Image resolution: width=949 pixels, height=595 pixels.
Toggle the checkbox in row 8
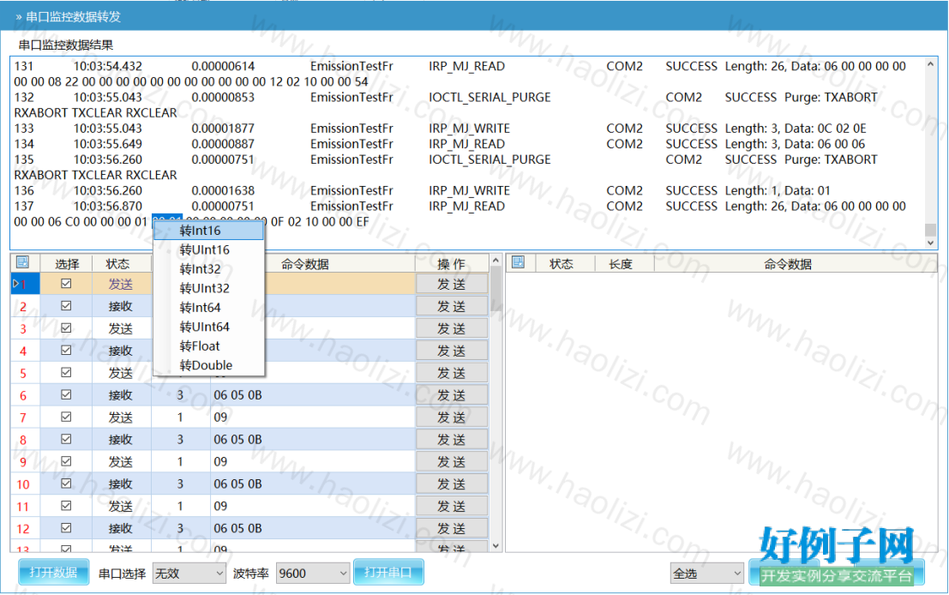(x=66, y=439)
